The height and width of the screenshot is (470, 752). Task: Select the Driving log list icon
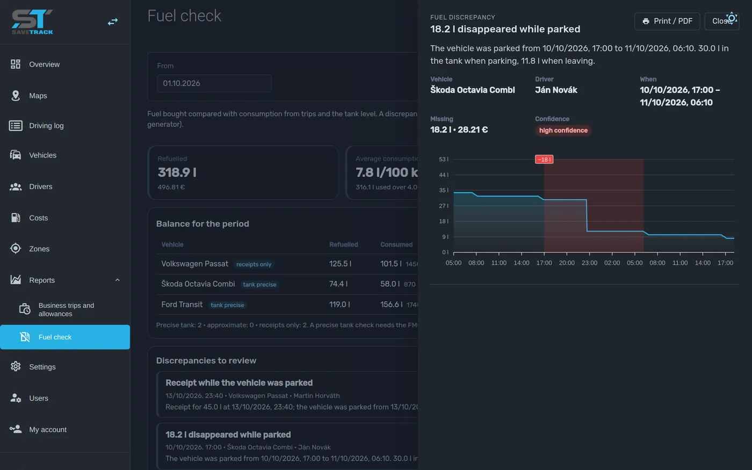point(16,126)
